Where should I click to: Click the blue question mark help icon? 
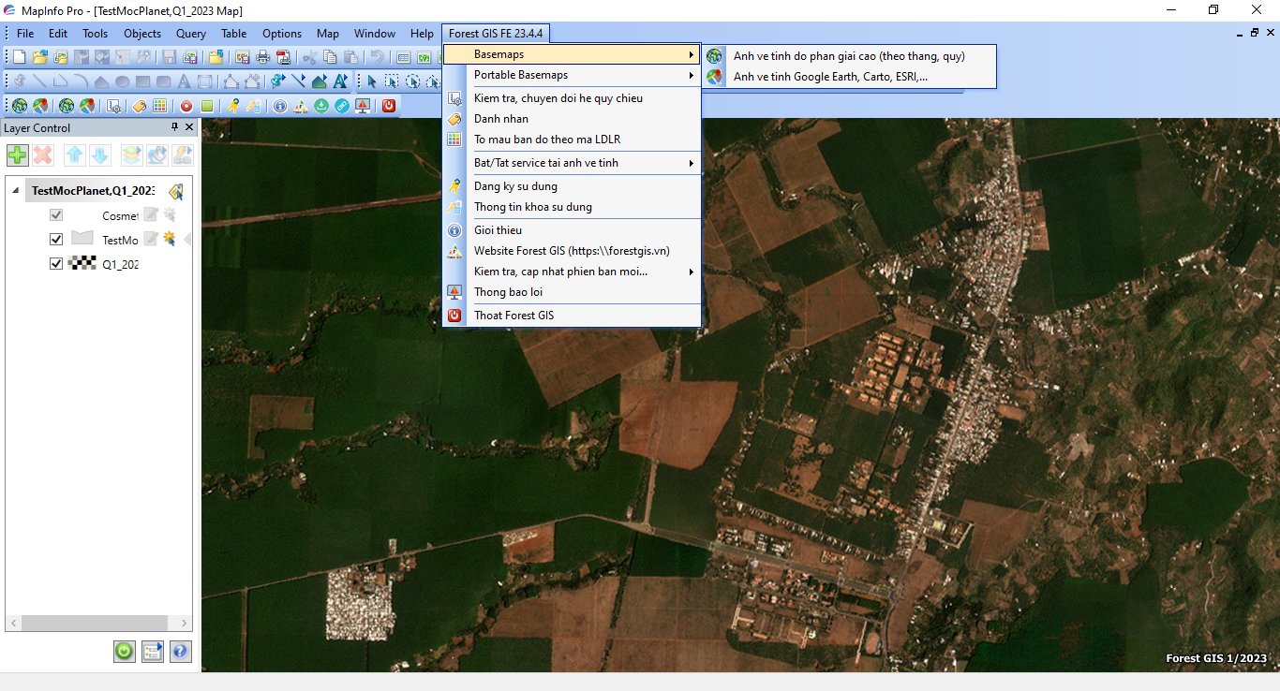click(180, 651)
